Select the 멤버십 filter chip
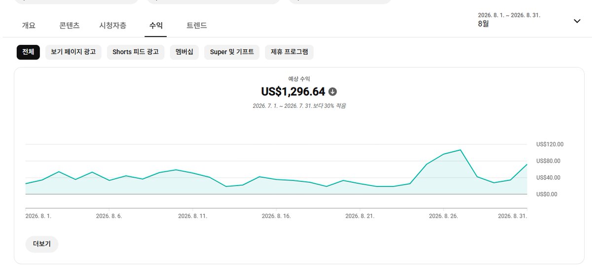The width and height of the screenshot is (592, 267). pos(185,52)
